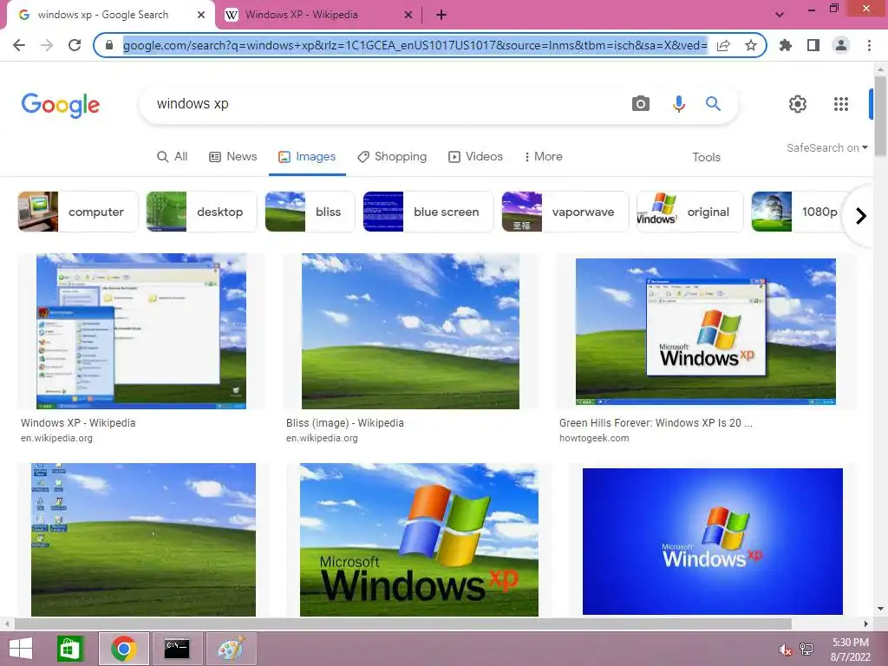Click the vertical scrollbar down arrow
888x666 pixels.
coord(880,609)
